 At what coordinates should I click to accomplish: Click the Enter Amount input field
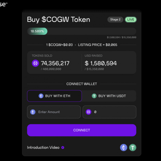tap(54, 112)
